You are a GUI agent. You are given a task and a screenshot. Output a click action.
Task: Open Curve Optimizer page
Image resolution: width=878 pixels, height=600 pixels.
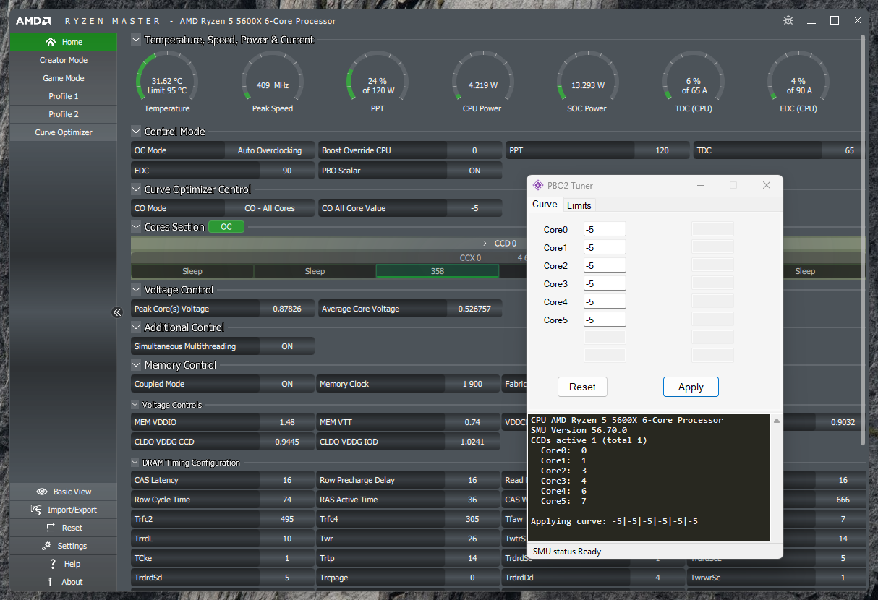point(64,132)
